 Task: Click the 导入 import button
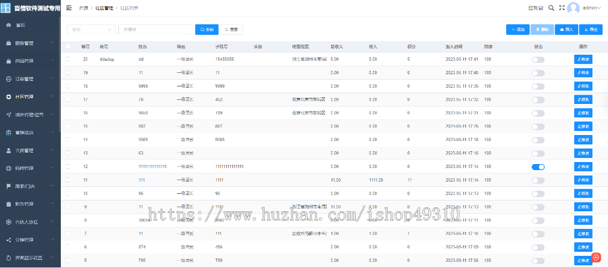point(567,30)
